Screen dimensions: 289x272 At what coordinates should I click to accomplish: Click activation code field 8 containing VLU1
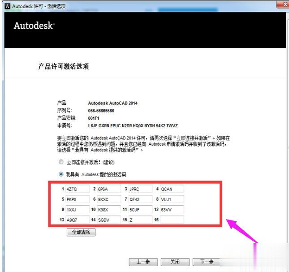click(x=172, y=199)
